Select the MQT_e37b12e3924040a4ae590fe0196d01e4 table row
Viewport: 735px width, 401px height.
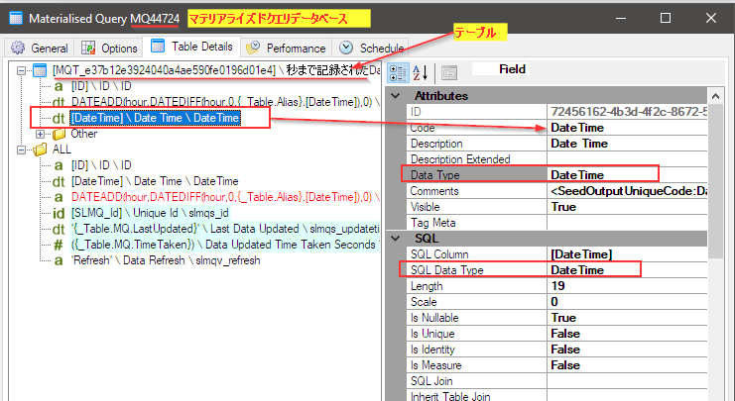[x=216, y=70]
